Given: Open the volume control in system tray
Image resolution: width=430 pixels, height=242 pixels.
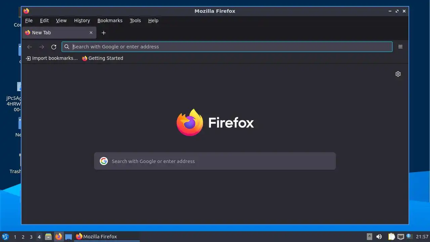Looking at the screenshot, I should 379,237.
